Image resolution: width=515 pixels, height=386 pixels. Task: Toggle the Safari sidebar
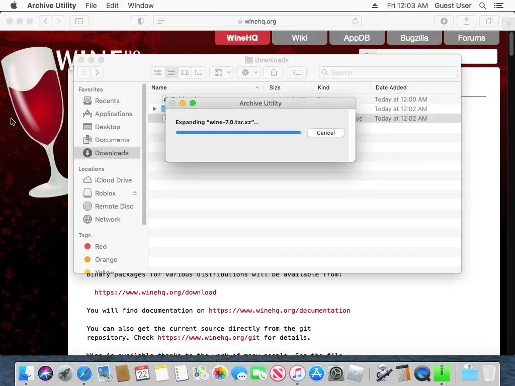click(79, 21)
